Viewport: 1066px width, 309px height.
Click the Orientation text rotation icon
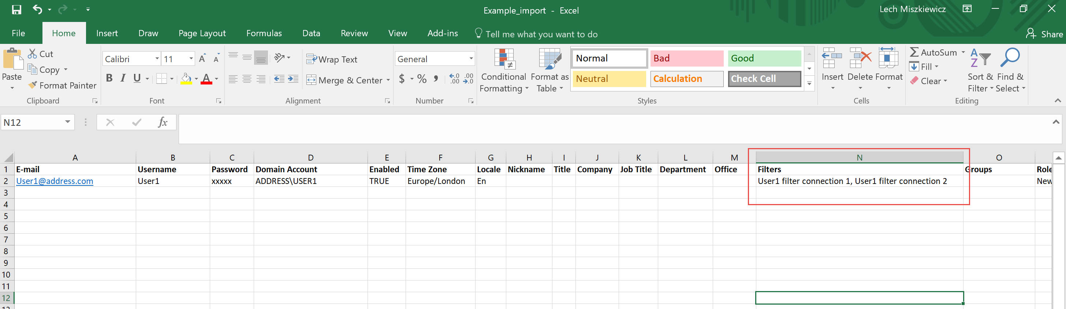coord(280,57)
